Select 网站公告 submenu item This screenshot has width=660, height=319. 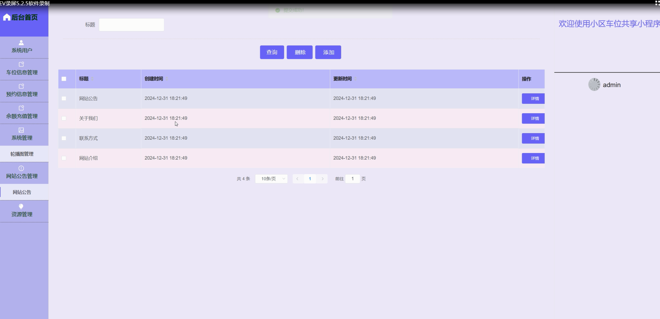click(24, 192)
